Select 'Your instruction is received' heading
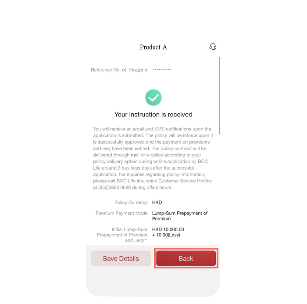Viewport: 307px width, 304px height. (x=153, y=114)
